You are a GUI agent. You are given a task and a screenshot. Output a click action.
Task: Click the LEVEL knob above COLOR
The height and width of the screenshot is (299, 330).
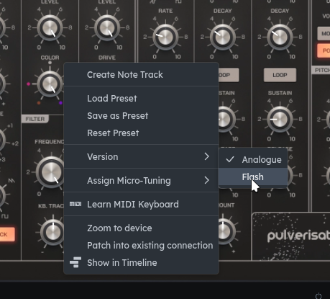50,28
